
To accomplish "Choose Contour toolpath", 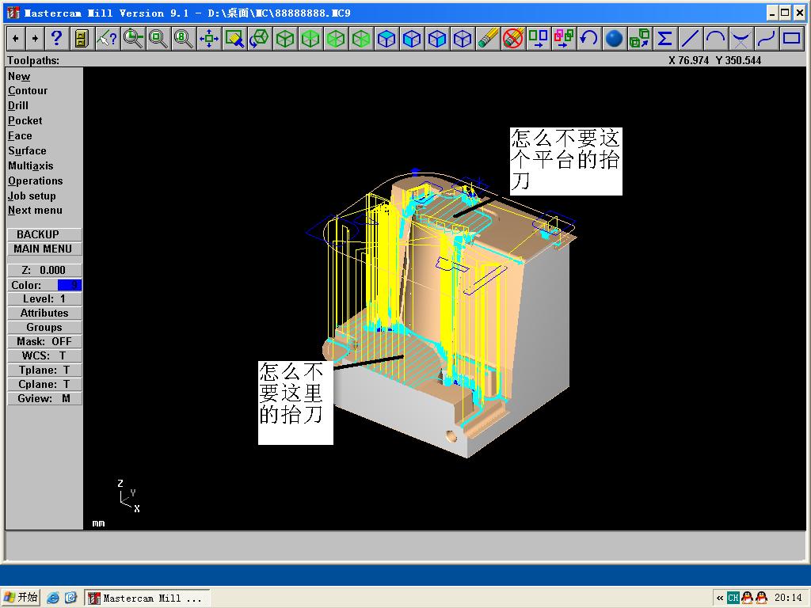I will (x=28, y=90).
